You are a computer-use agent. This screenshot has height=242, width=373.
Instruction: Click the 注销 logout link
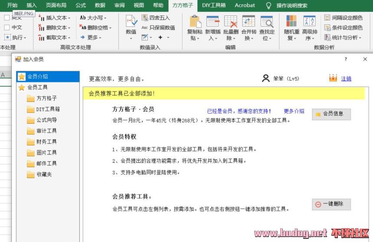346,78
